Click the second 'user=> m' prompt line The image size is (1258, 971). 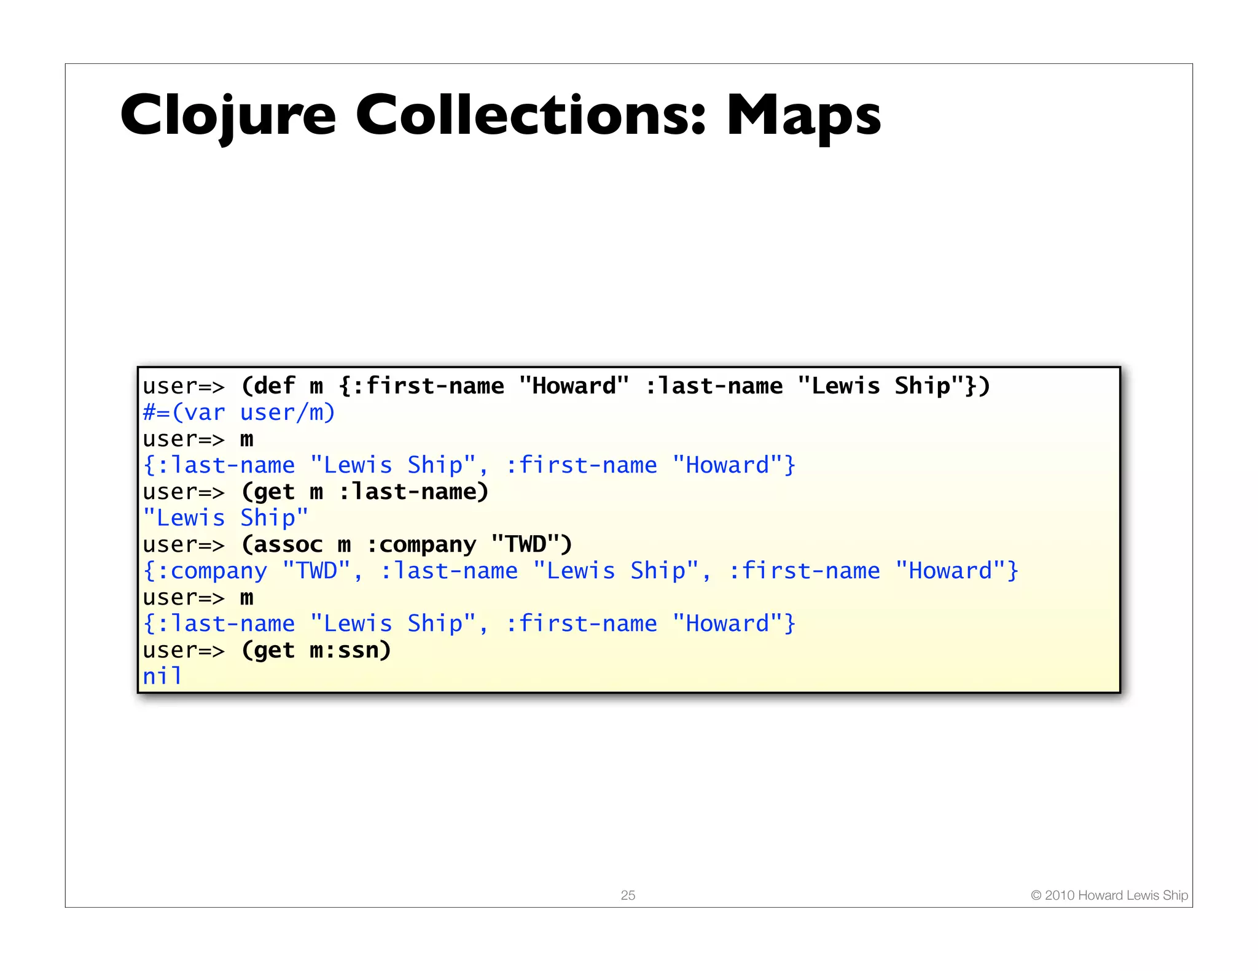pyautogui.click(x=198, y=597)
